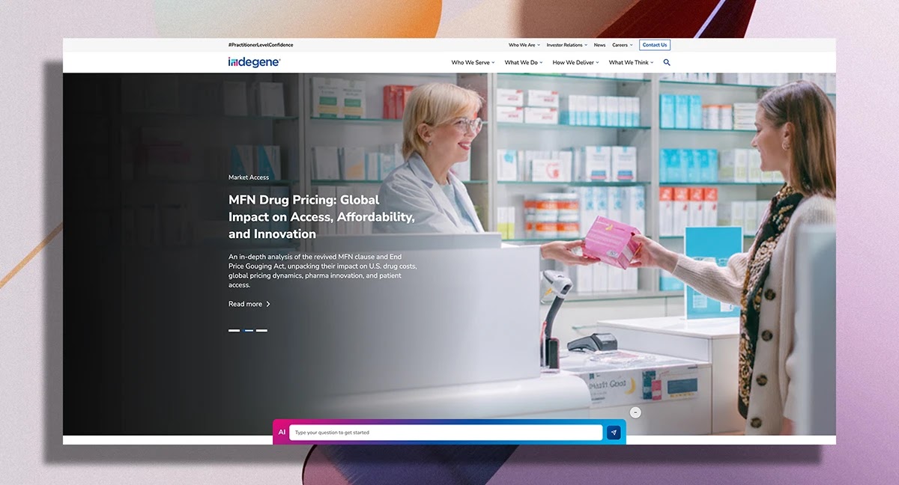Select the third carousel slide indicator
This screenshot has width=899, height=485.
coord(261,330)
